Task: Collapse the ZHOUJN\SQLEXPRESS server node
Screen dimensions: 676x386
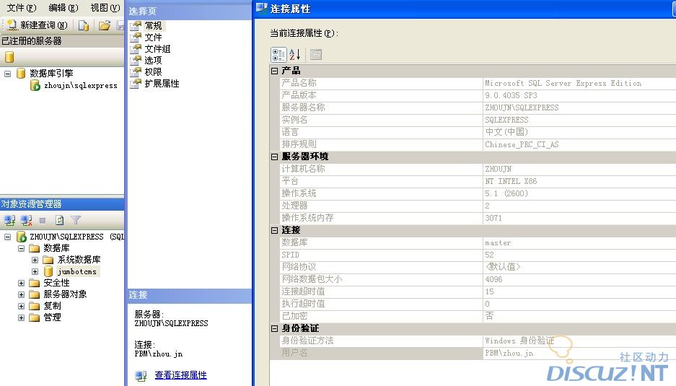Action: pyautogui.click(x=7, y=237)
